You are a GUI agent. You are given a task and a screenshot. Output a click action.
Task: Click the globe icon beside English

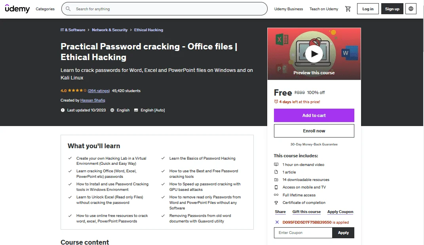pyautogui.click(x=112, y=110)
